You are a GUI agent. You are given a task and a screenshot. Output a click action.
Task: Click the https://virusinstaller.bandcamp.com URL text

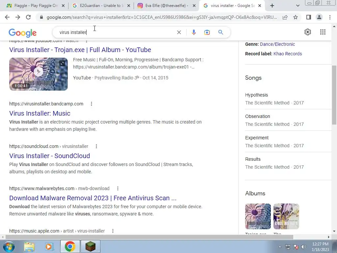[46, 104]
